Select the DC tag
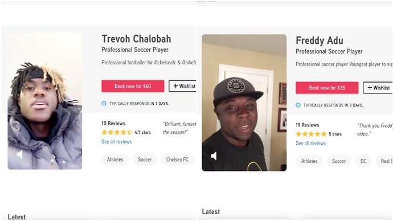Image resolution: width=393 pixels, height=221 pixels. (x=363, y=161)
